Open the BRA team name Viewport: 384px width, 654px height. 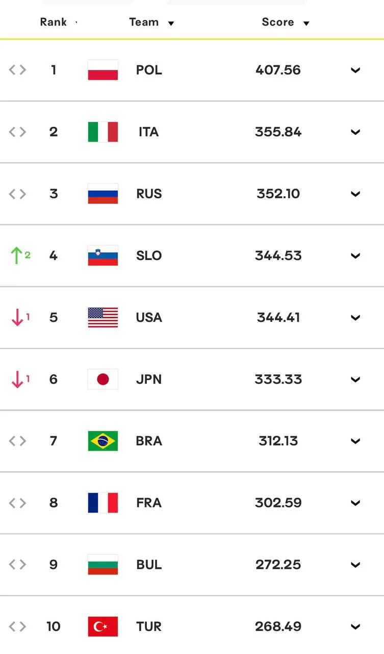149,441
